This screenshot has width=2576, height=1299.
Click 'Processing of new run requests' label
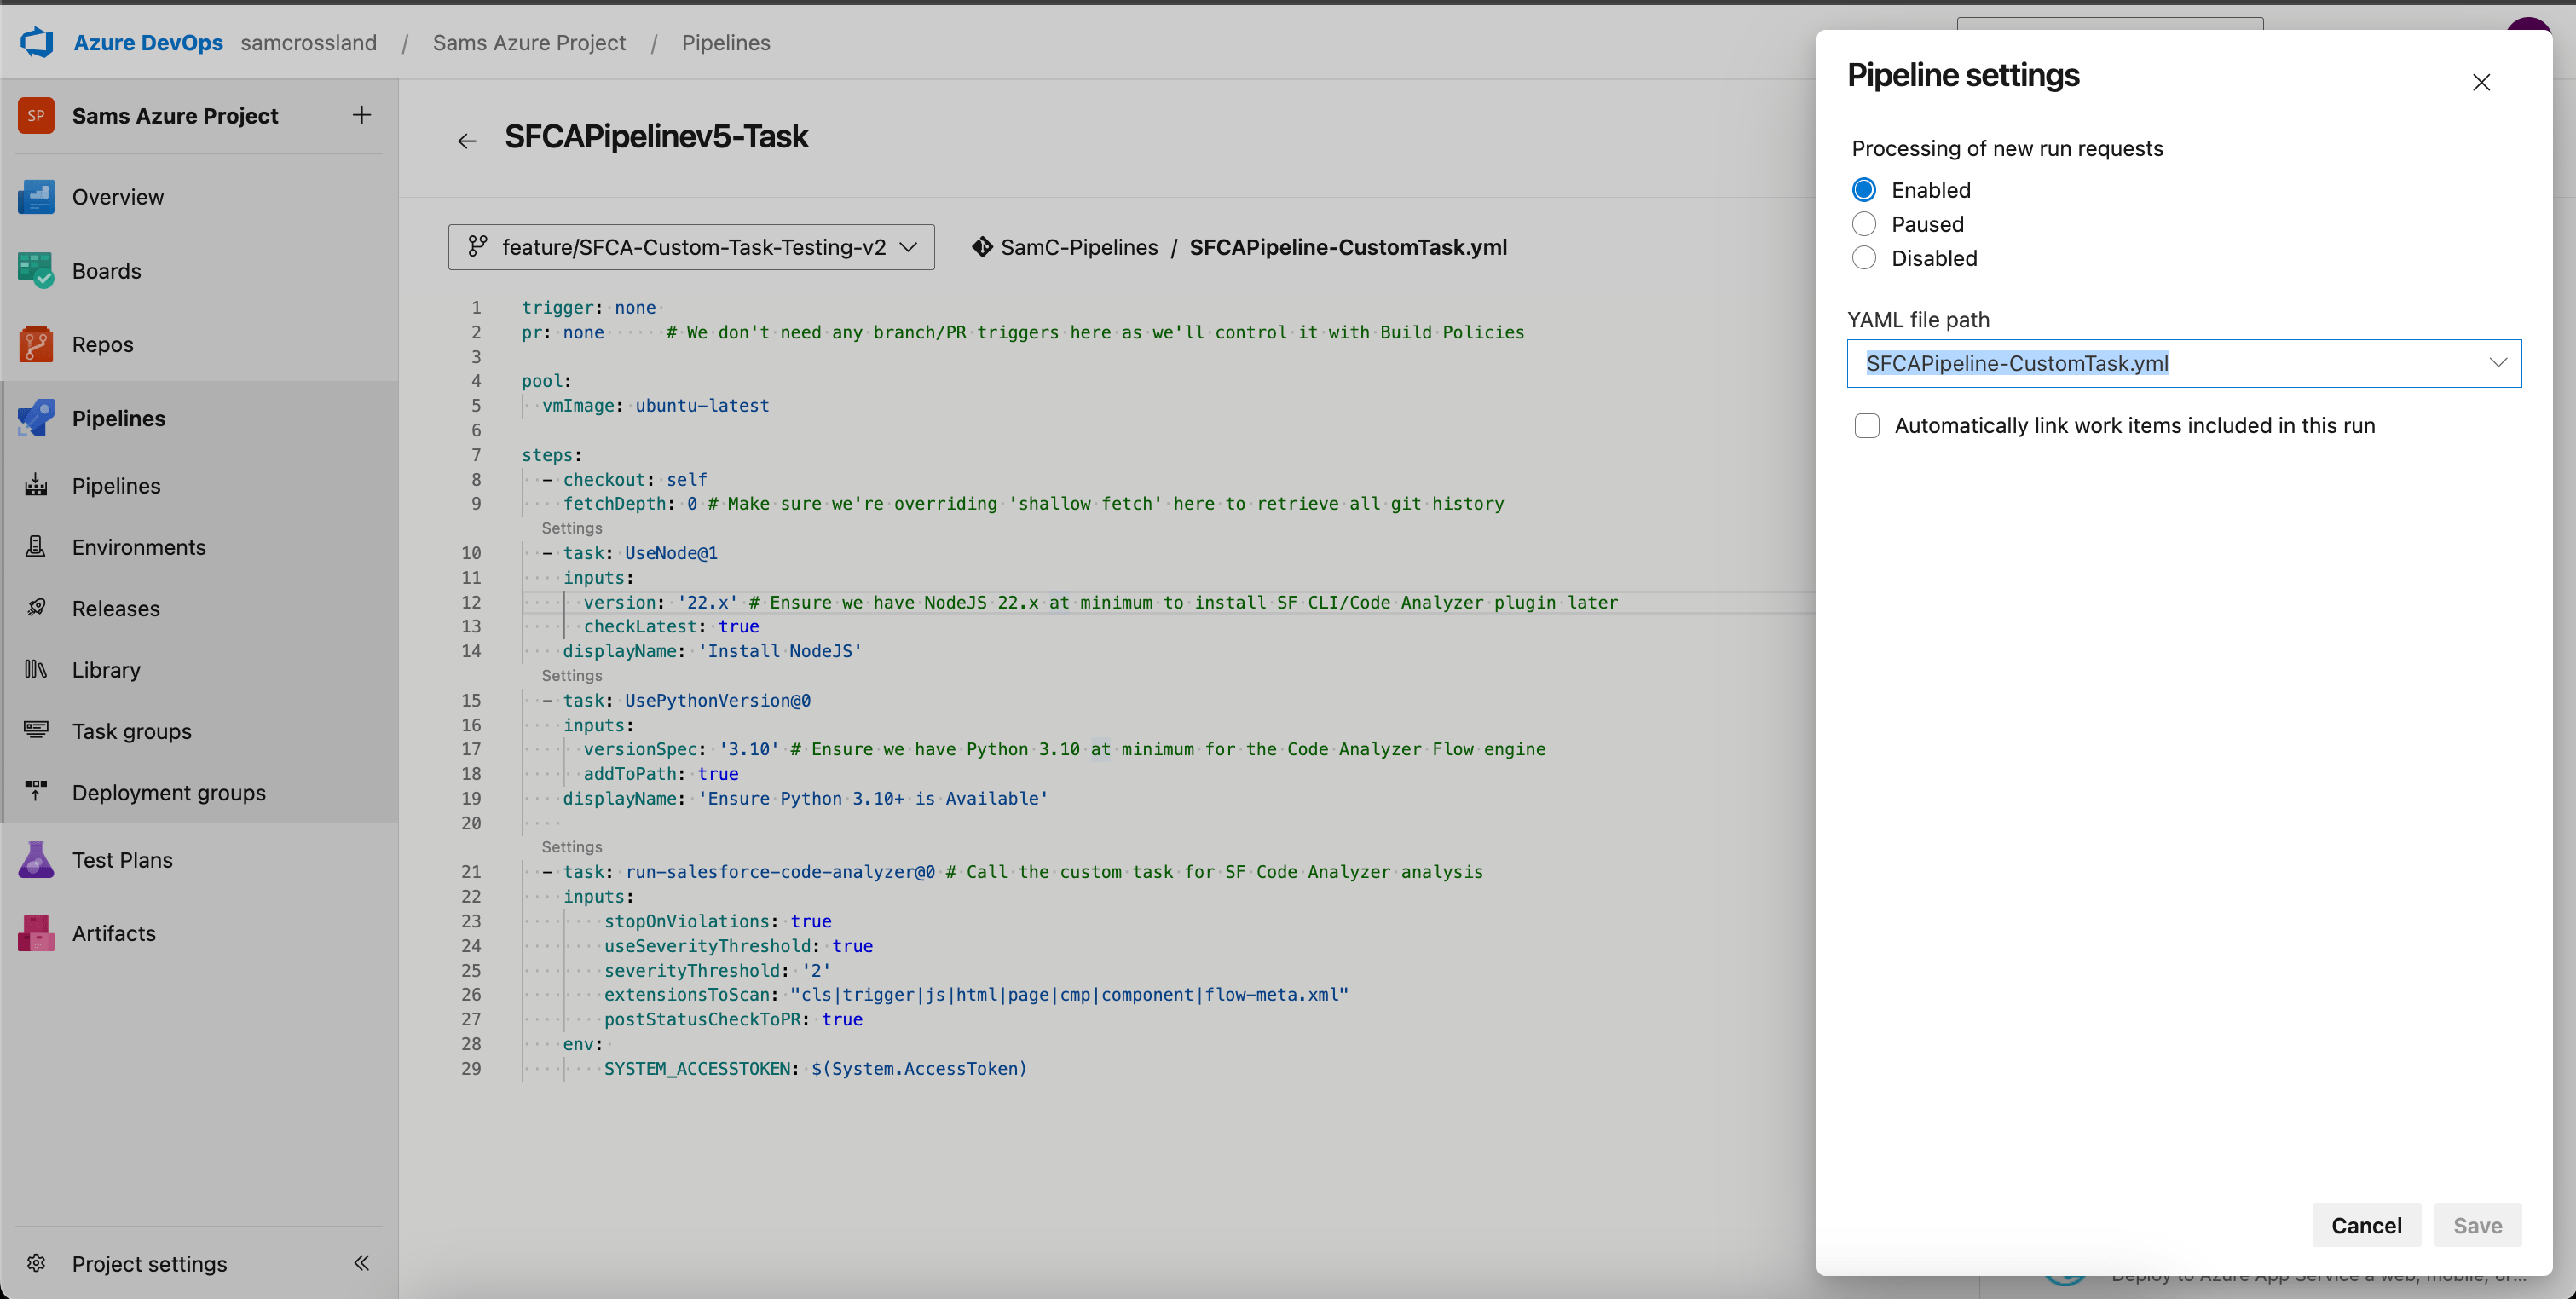2007,148
